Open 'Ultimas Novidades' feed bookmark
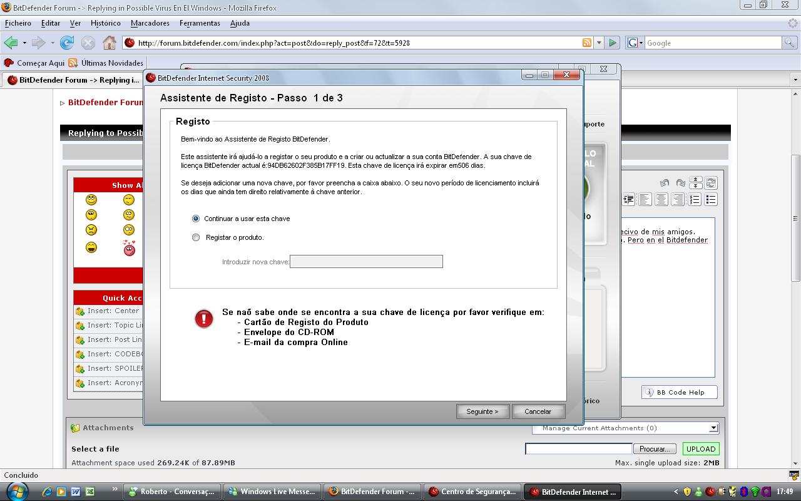801x501 pixels. (106, 63)
